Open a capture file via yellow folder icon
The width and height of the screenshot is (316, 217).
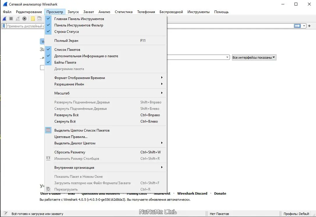(x=33, y=19)
